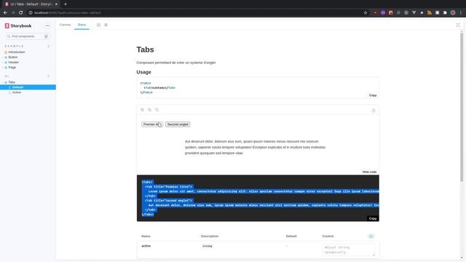466x262 pixels.
Task: Go full screen with the expand icon
Action: [x=458, y=25]
